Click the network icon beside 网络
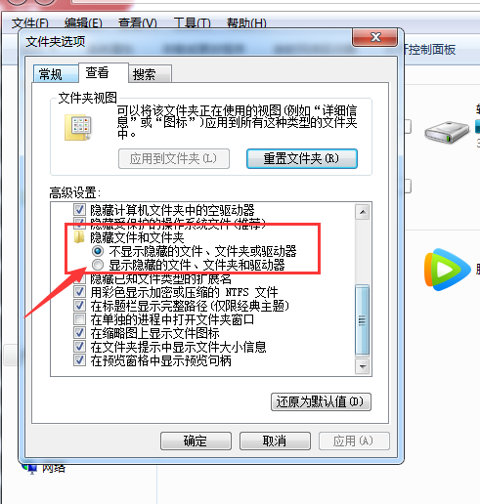Viewport: 480px width, 504px height. point(29,469)
